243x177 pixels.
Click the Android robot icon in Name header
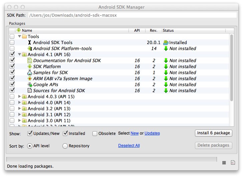[19, 30]
